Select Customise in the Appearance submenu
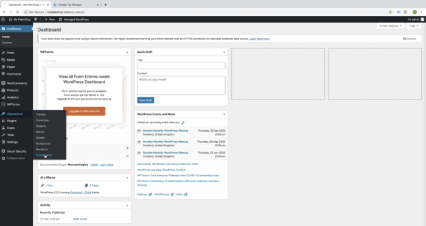This screenshot has height=226, width=426. coord(42,120)
